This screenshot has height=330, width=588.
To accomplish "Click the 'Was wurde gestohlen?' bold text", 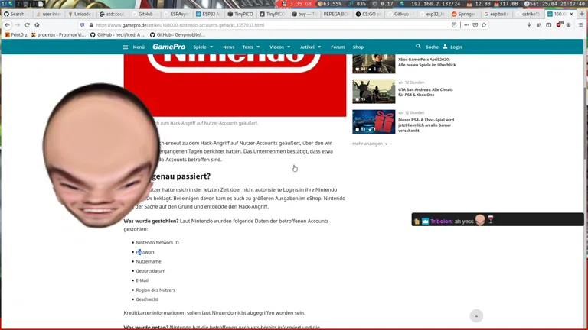I will pyautogui.click(x=151, y=221).
